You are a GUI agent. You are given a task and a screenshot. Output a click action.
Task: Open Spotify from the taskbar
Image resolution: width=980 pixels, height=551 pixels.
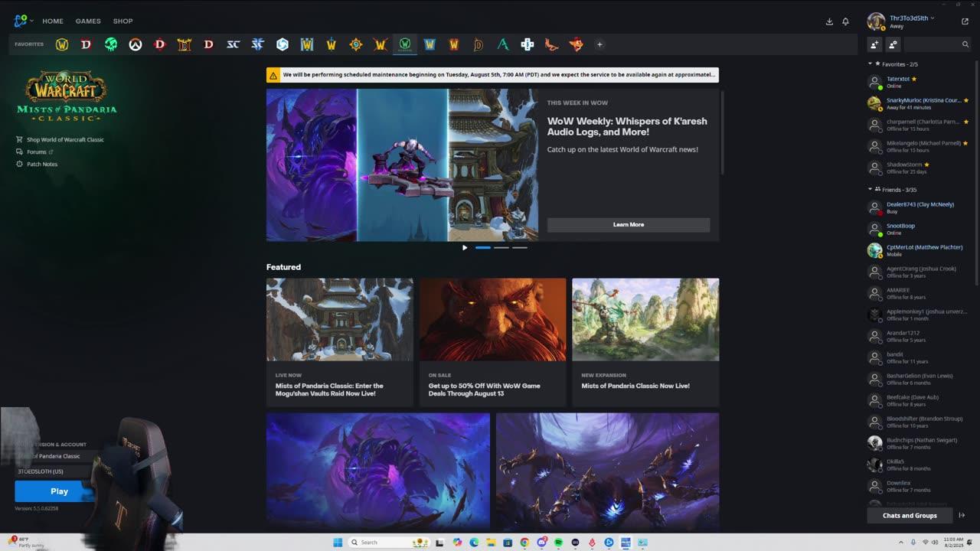click(x=558, y=543)
